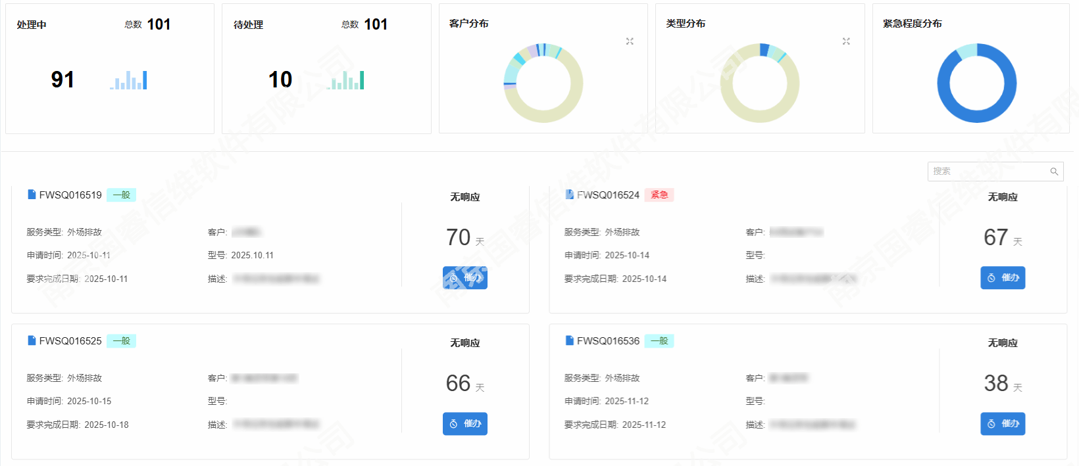Focus the 搜索 input field
Screen dimensions: 1079x466
(987, 172)
